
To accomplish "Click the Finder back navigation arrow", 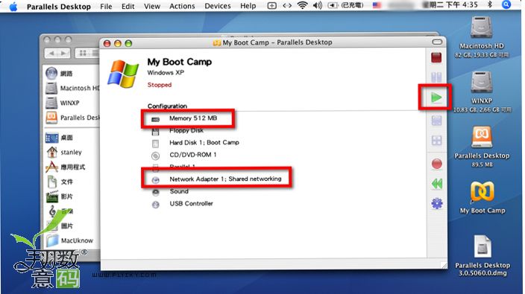I will (51, 53).
